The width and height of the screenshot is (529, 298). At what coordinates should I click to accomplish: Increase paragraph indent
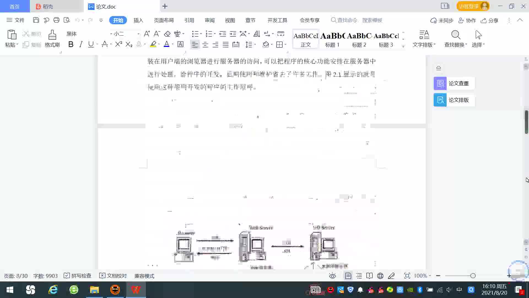[233, 34]
